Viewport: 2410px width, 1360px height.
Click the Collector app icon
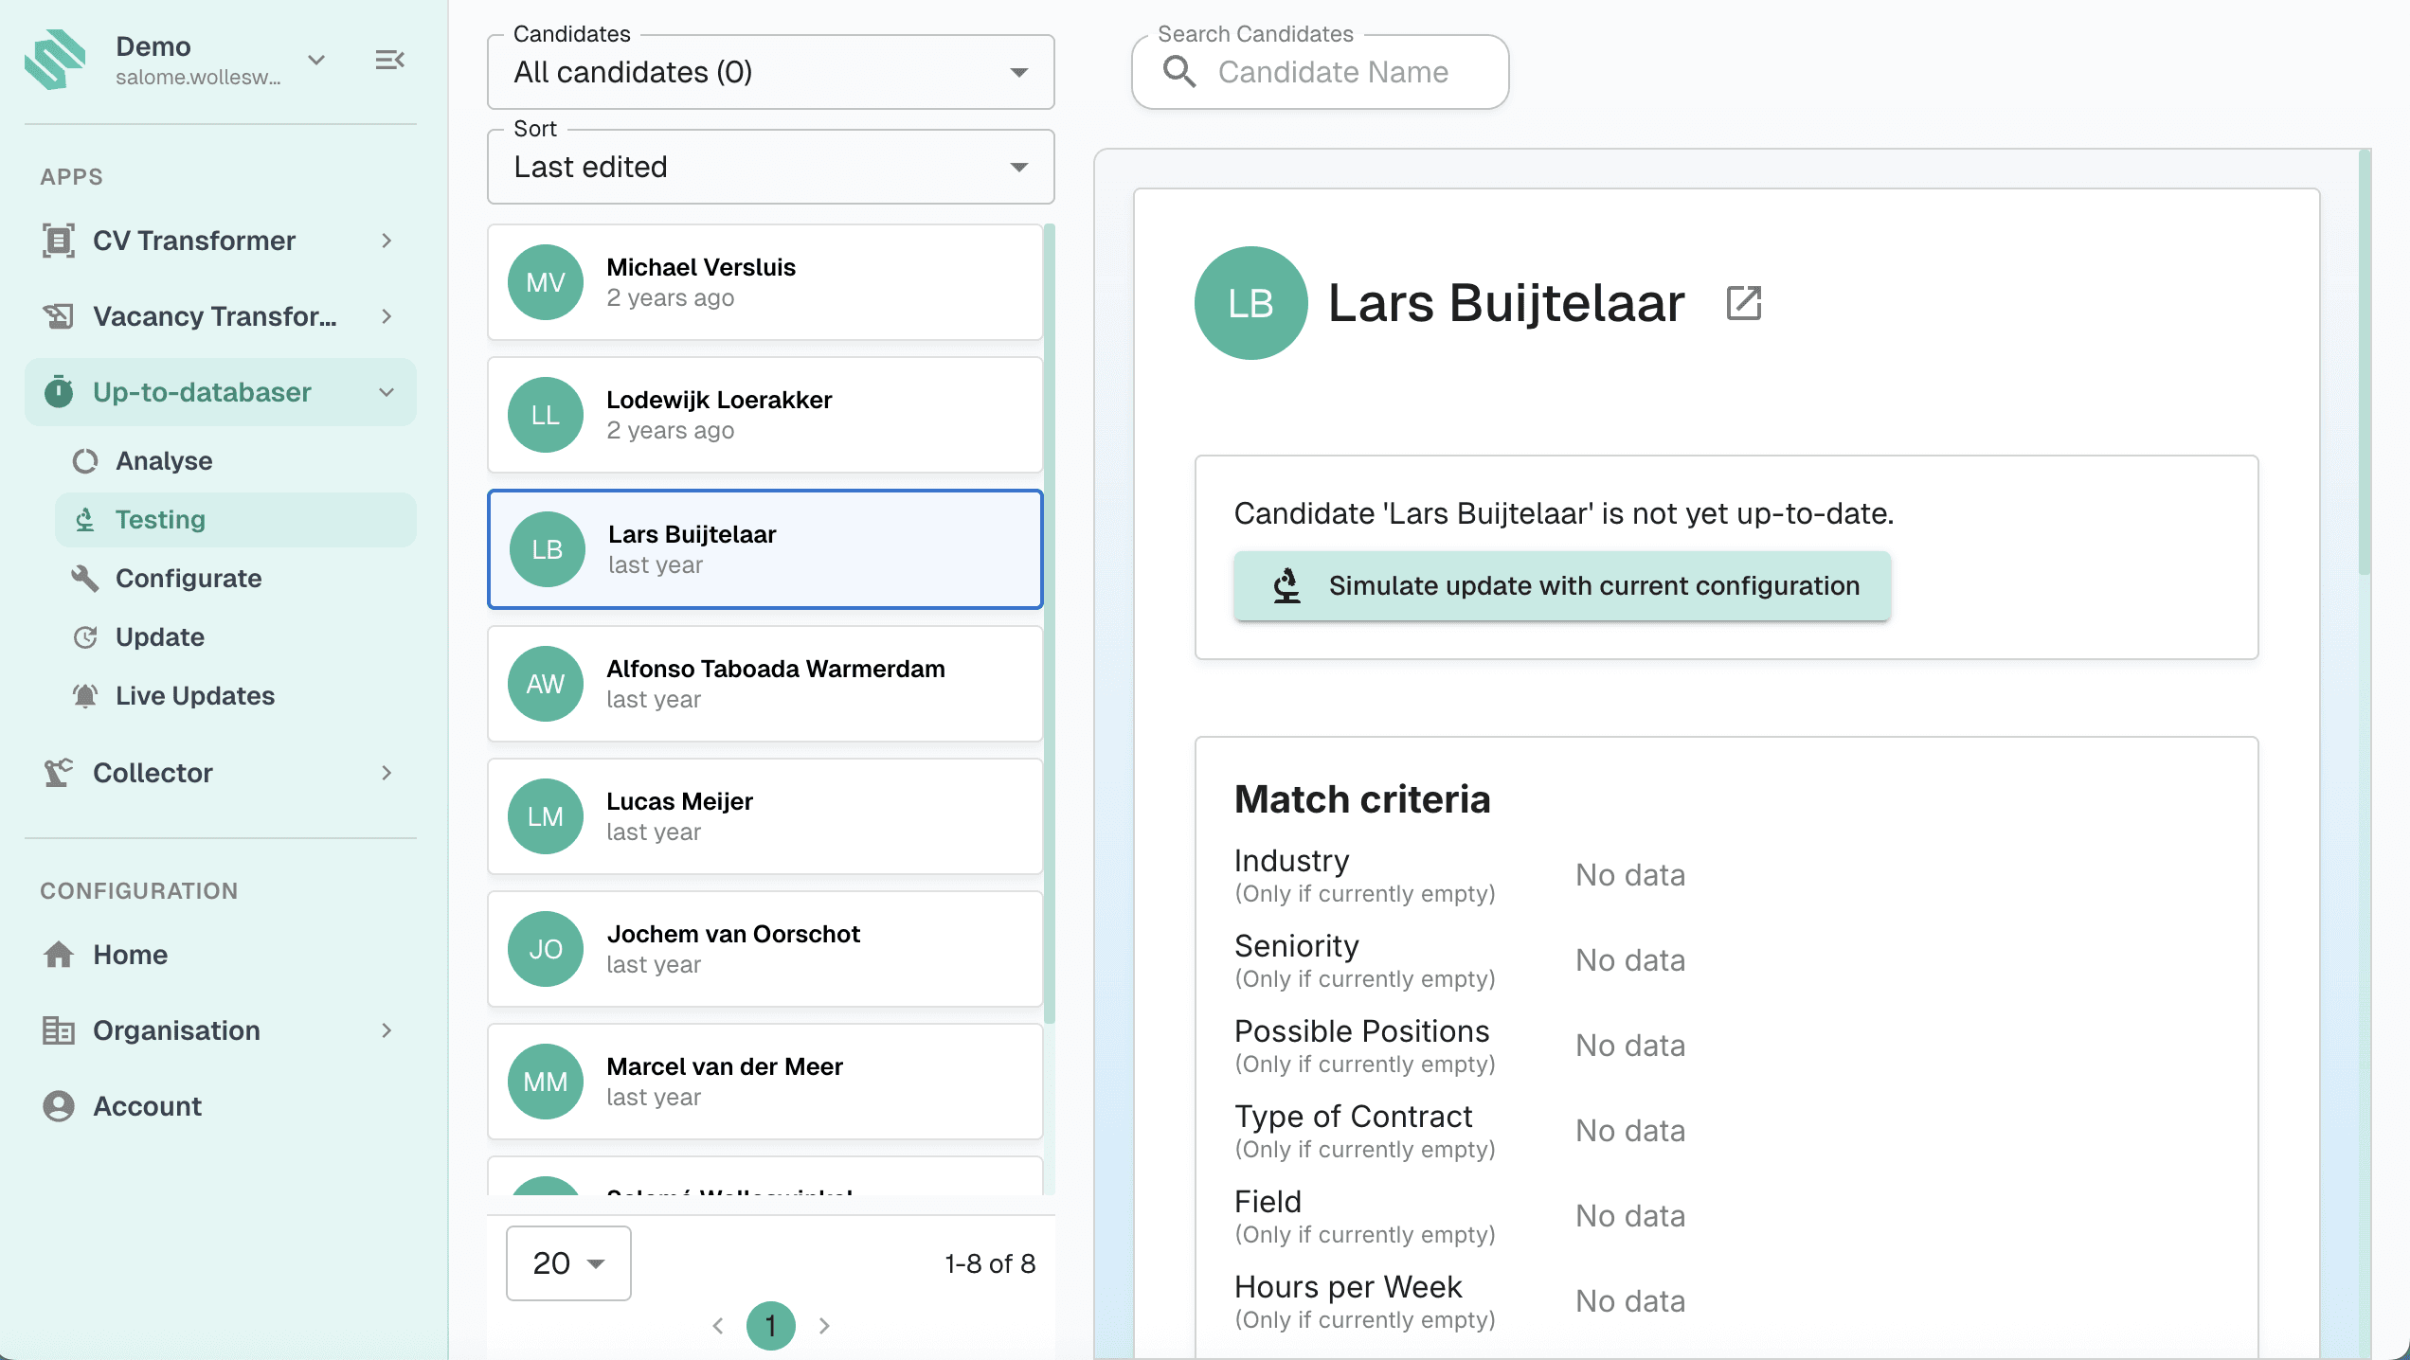[59, 773]
